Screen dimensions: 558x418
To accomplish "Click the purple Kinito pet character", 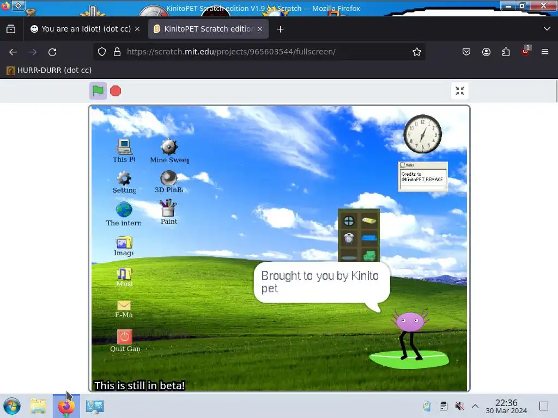I will [410, 334].
